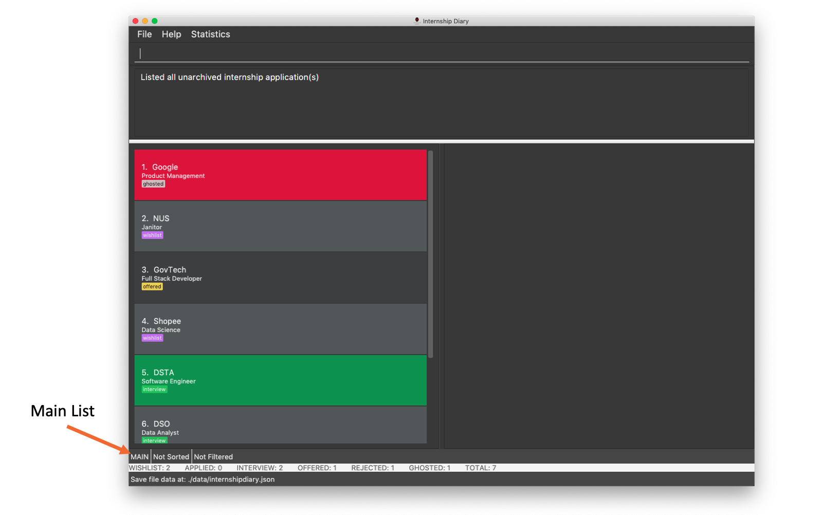Click the WISHLIST: 2 statistic
Viewport: 821px width, 515px height.
pos(150,468)
